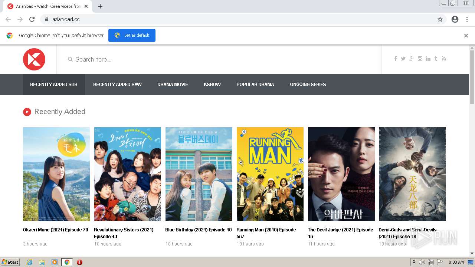Select the Recently Added Sub tab
This screenshot has width=475, height=267.
coord(54,85)
